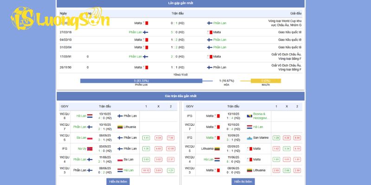Click Hà Lan flag in the 11/06/25 Malta match
The image size is (371, 185).
(217, 160)
